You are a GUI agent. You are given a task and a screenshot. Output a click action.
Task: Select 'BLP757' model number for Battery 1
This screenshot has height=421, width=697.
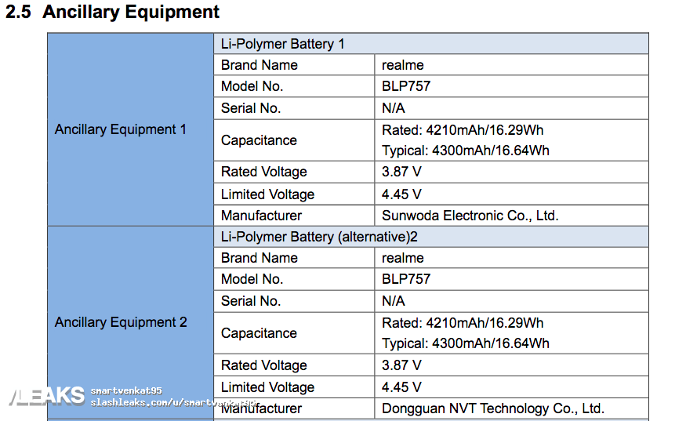(x=405, y=86)
